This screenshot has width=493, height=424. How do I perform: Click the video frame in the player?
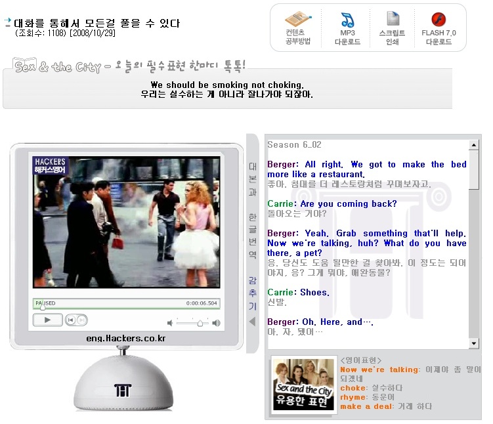pyautogui.click(x=127, y=222)
